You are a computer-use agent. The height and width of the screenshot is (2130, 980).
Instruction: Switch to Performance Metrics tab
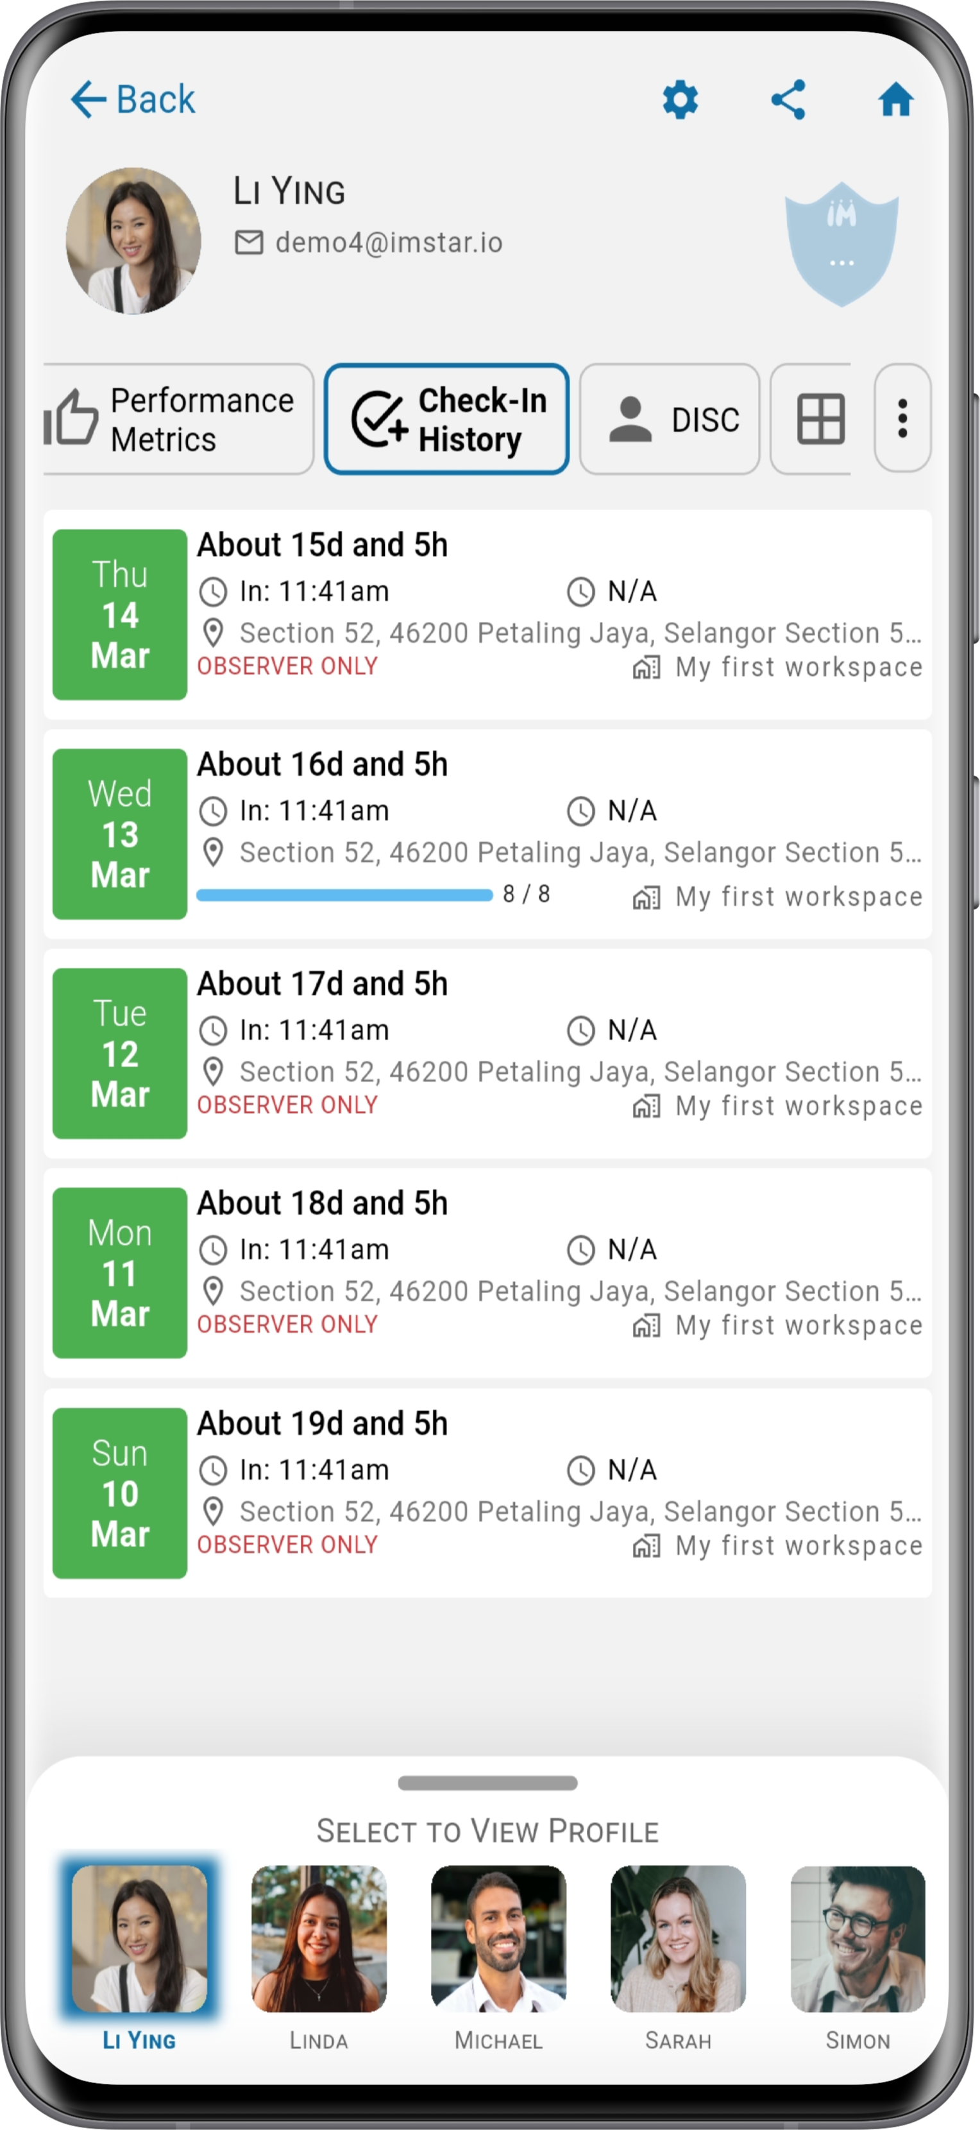pos(180,419)
